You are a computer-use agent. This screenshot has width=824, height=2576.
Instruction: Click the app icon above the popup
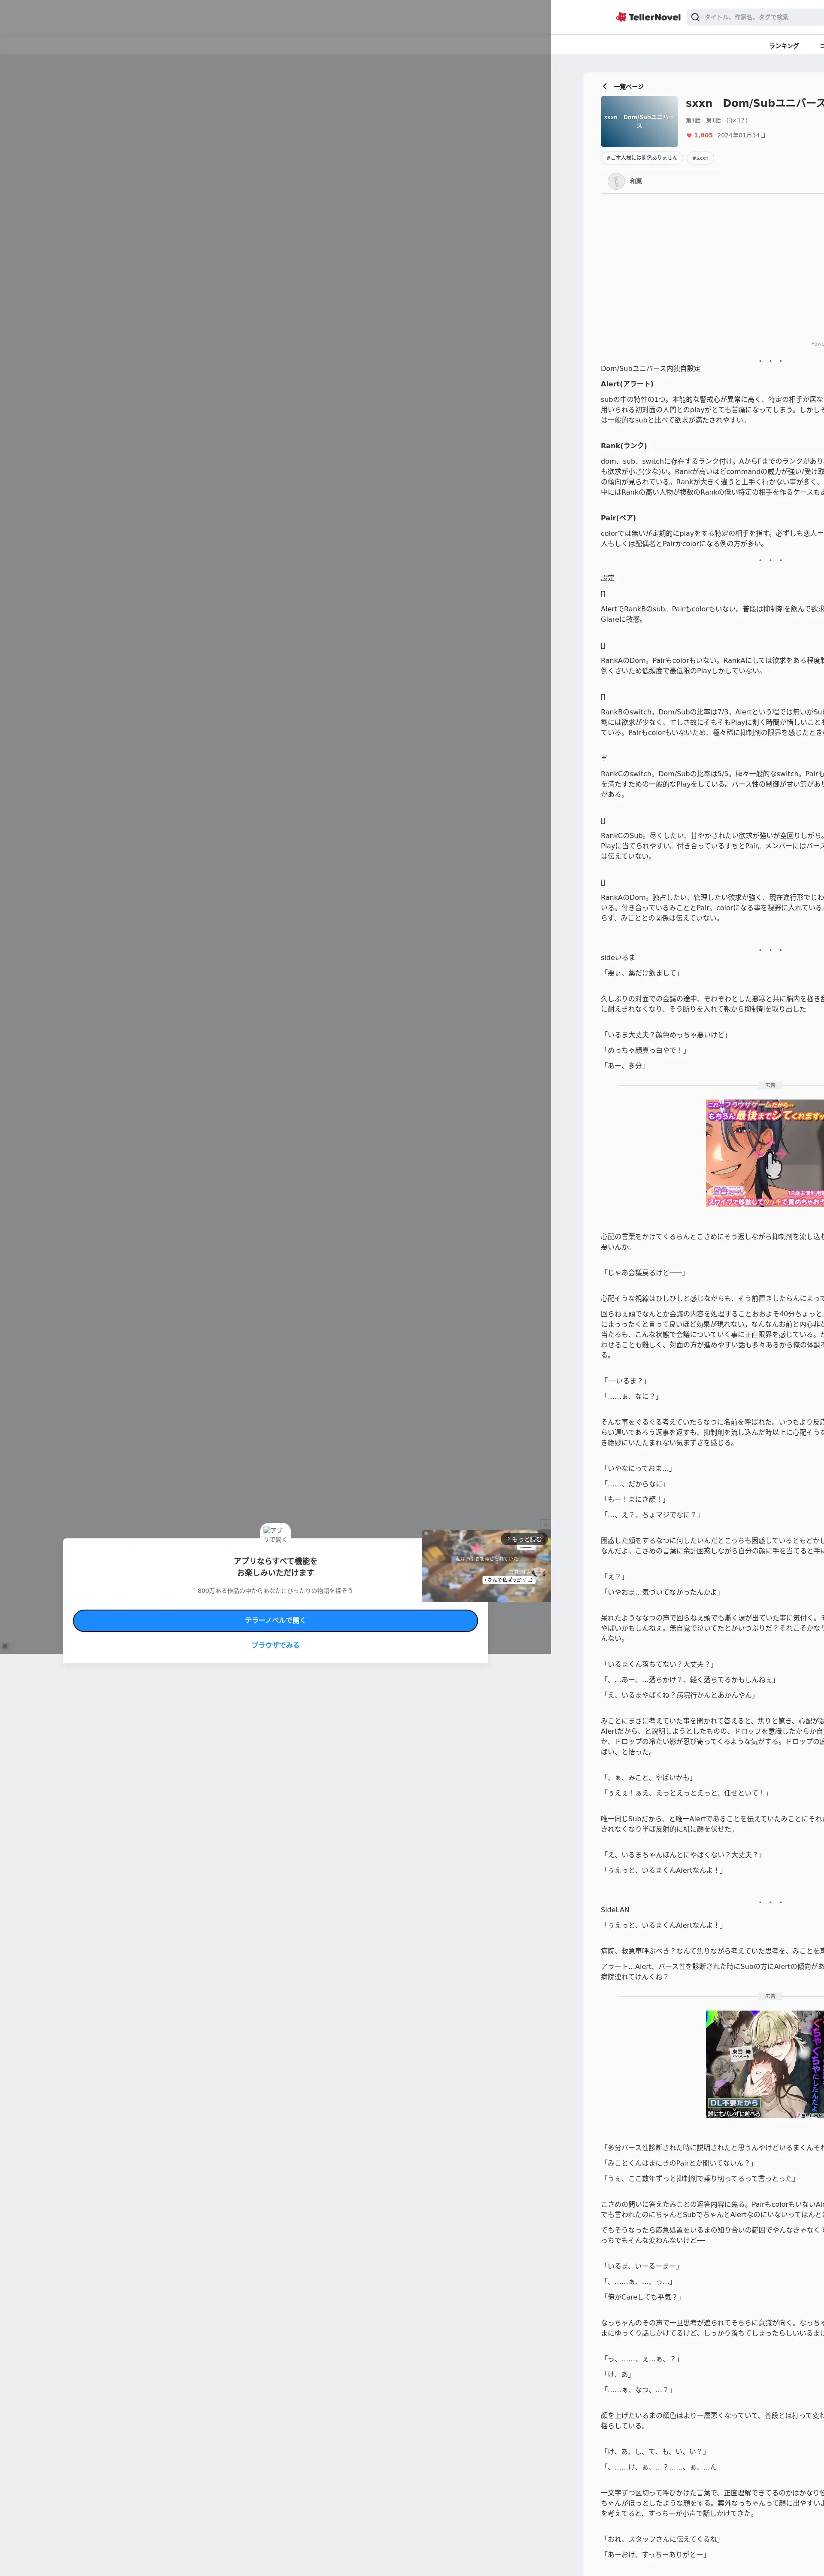tap(275, 1534)
